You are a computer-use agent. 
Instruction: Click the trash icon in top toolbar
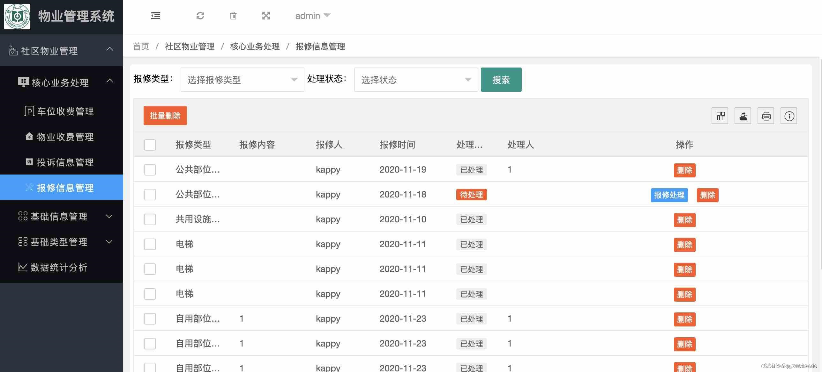pos(233,15)
